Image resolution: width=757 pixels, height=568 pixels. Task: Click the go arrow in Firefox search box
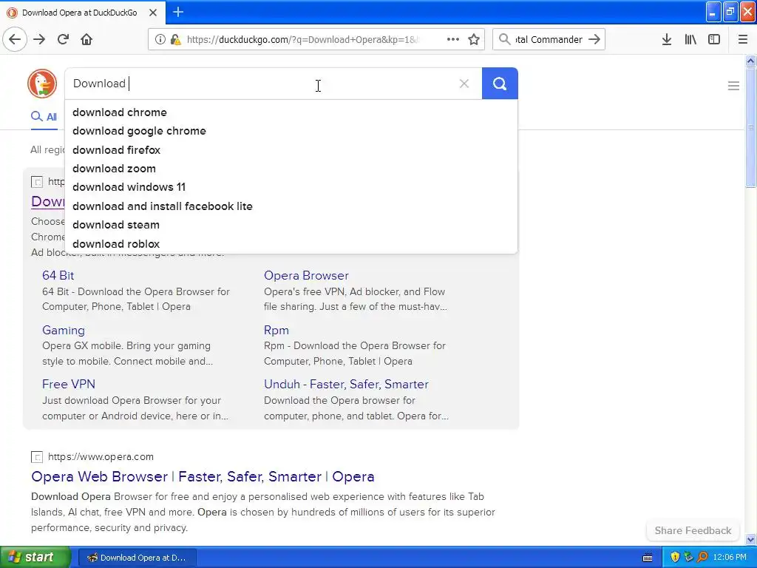click(595, 40)
